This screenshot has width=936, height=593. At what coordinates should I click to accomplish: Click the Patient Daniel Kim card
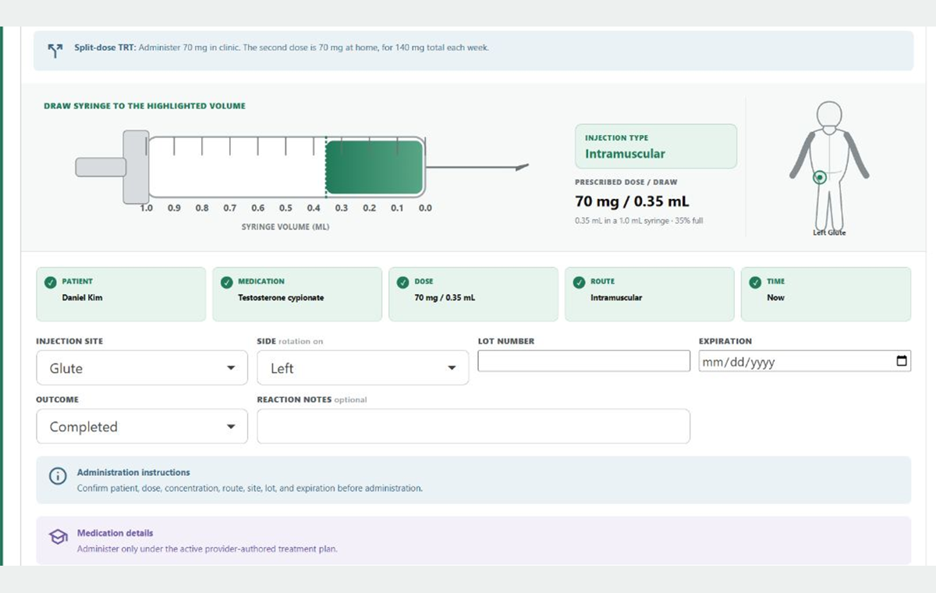(x=121, y=294)
